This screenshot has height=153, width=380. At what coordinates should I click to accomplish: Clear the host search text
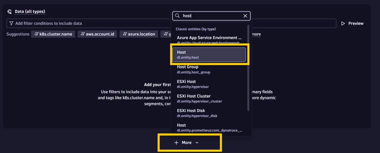click(x=245, y=16)
